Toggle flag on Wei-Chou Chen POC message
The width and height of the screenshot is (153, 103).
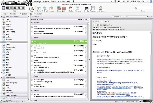pyautogui.click(x=86, y=47)
